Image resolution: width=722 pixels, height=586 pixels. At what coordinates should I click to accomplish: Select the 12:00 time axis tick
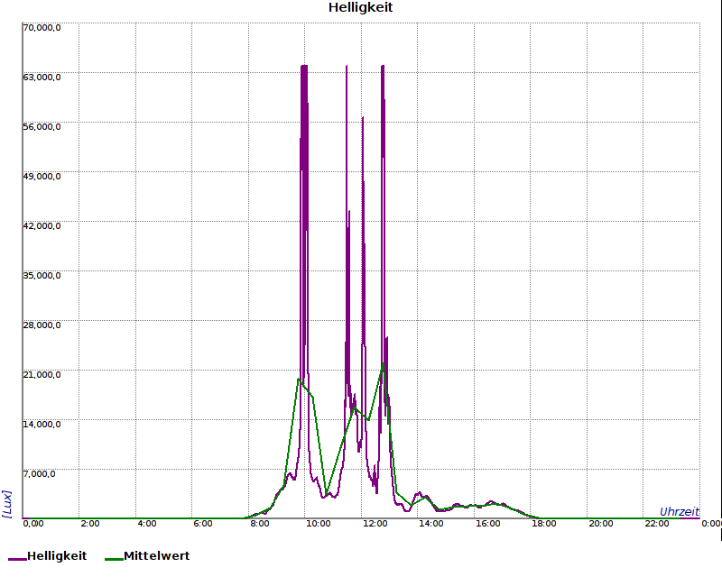374,523
